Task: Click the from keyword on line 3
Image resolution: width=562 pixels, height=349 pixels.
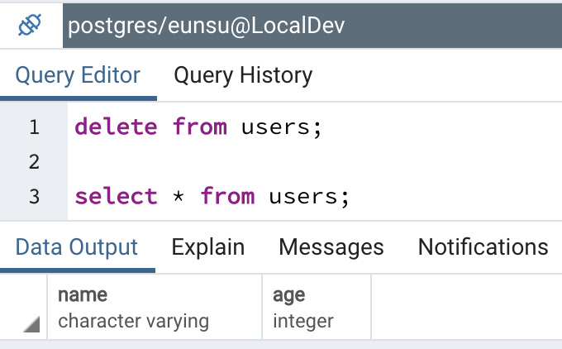Action: (x=227, y=197)
